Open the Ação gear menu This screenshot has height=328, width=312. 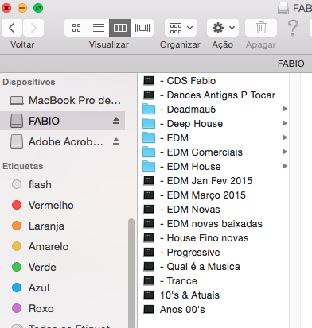[x=223, y=28]
